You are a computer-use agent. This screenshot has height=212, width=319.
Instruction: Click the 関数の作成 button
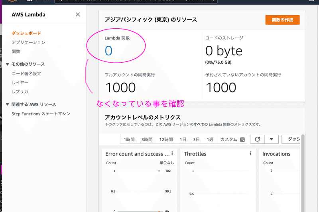click(x=282, y=20)
